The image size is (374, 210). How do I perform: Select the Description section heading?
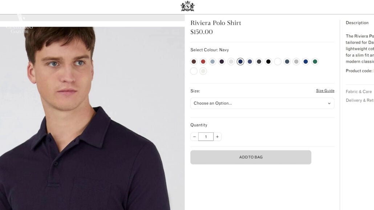(x=357, y=22)
